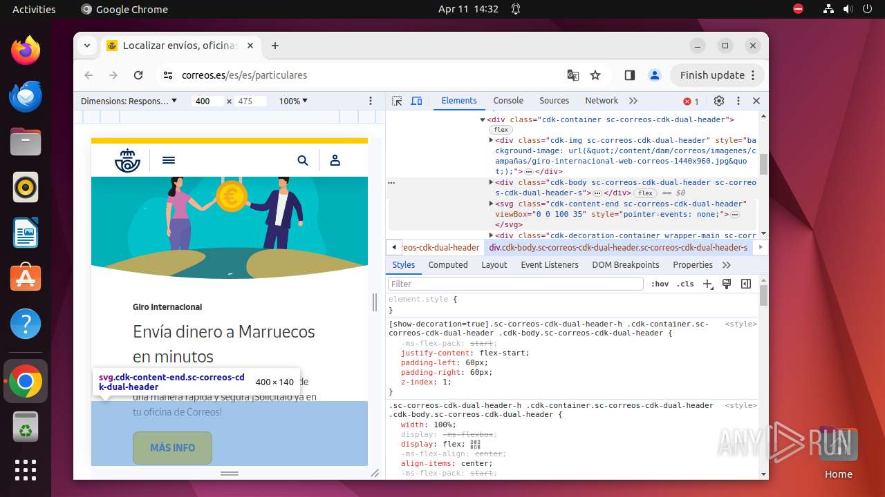The image size is (885, 497).
Task: Open device toolbar more options menu
Action: coord(371,101)
